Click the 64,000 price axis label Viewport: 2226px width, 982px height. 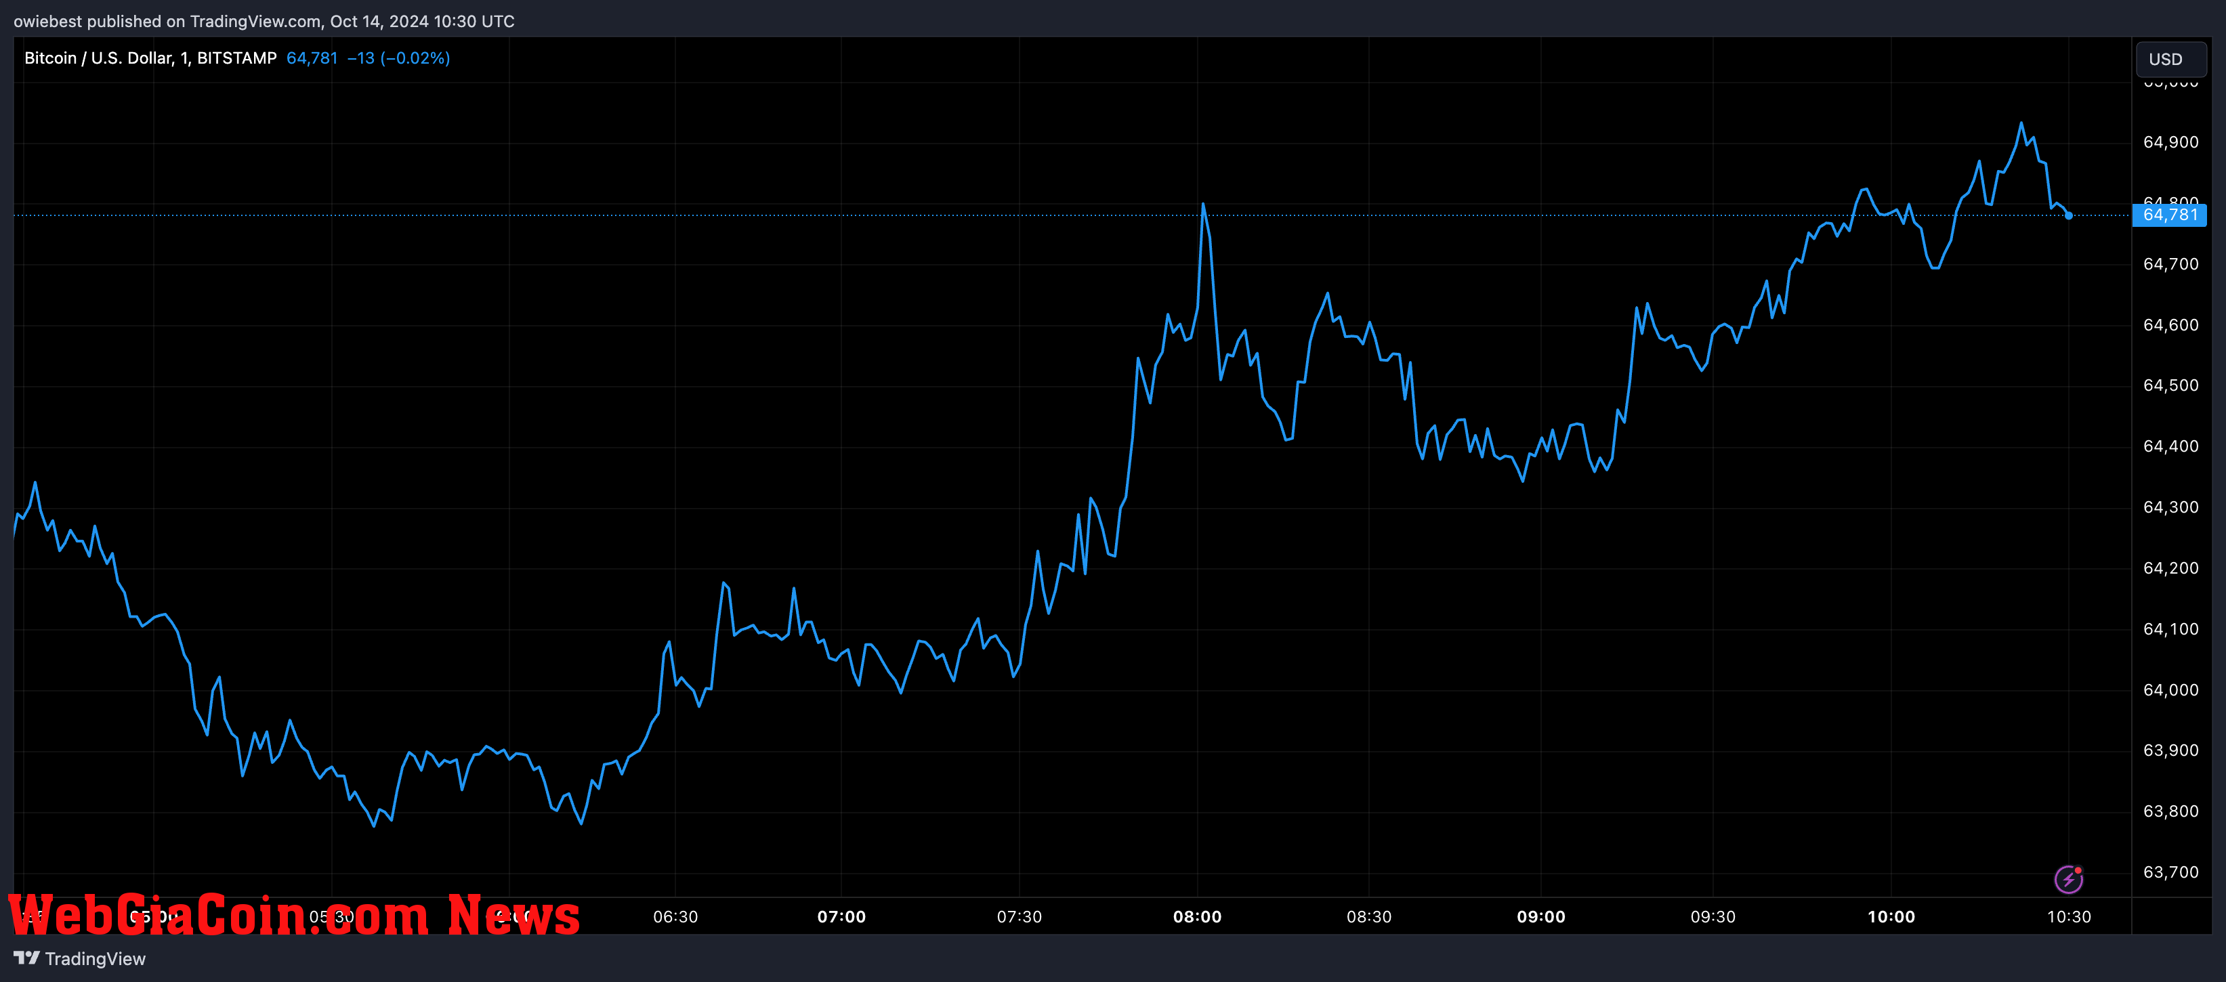(2170, 689)
